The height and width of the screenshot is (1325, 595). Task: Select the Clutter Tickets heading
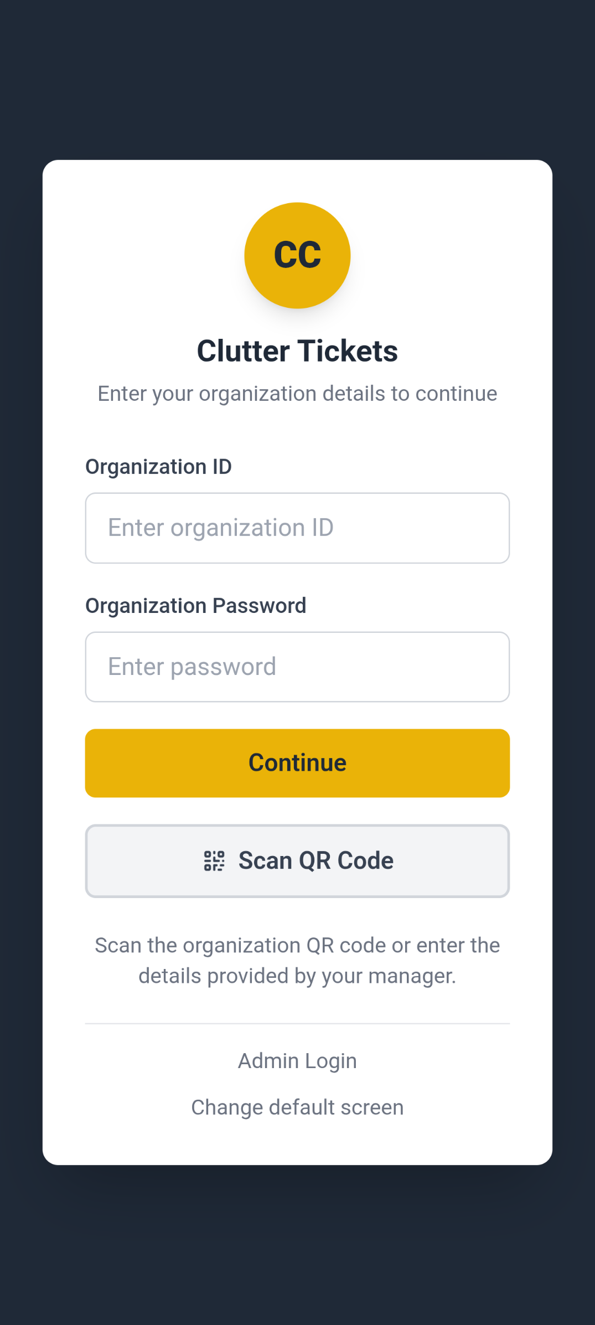click(297, 350)
